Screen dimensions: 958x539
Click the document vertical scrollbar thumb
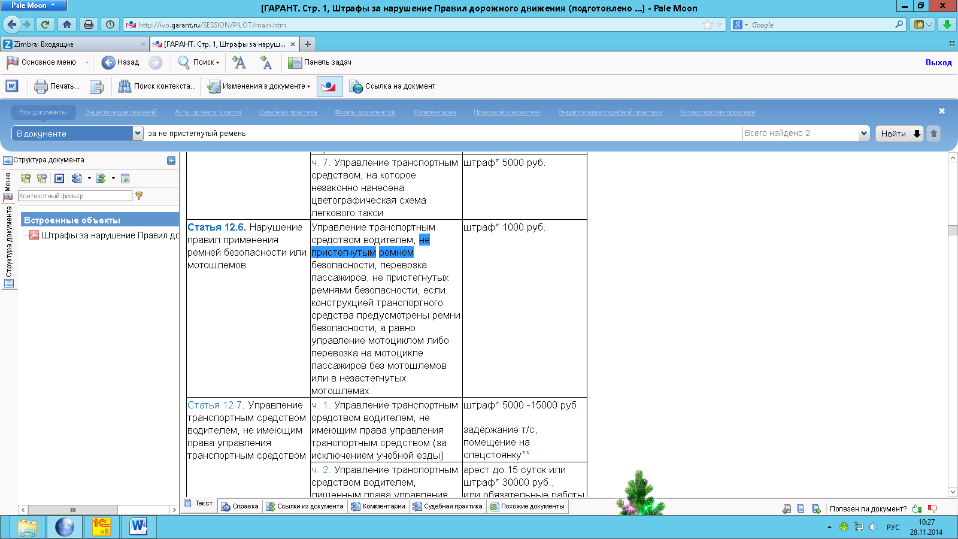pos(953,230)
